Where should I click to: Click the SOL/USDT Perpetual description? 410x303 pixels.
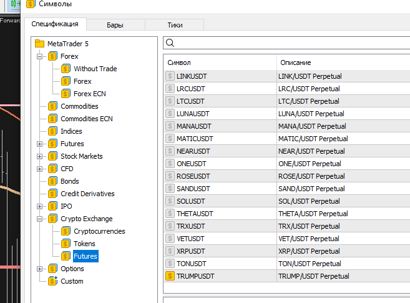click(x=309, y=201)
